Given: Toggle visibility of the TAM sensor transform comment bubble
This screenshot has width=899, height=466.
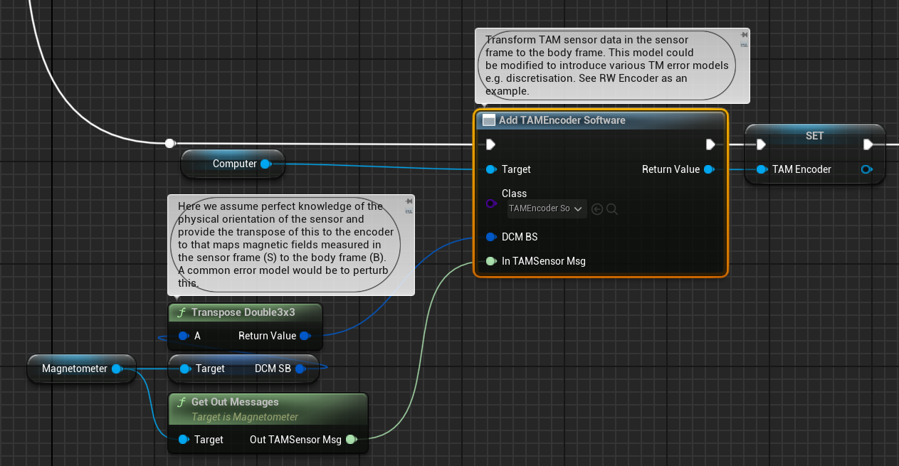Looking at the screenshot, I should click(x=744, y=45).
